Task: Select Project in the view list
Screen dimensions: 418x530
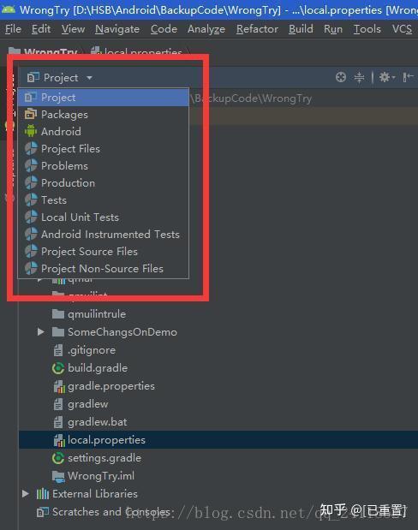Action: (103, 98)
